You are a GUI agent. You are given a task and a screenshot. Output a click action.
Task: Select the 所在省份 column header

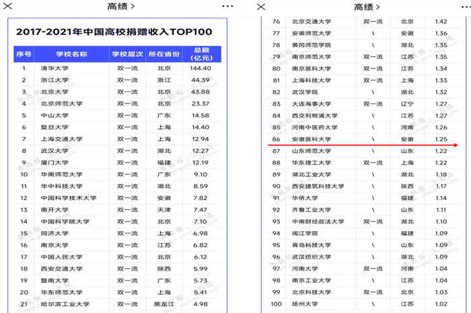[164, 54]
